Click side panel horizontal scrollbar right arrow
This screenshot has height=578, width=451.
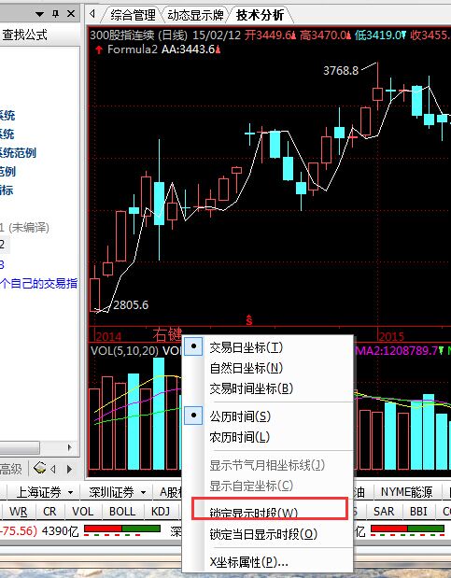pos(70,448)
